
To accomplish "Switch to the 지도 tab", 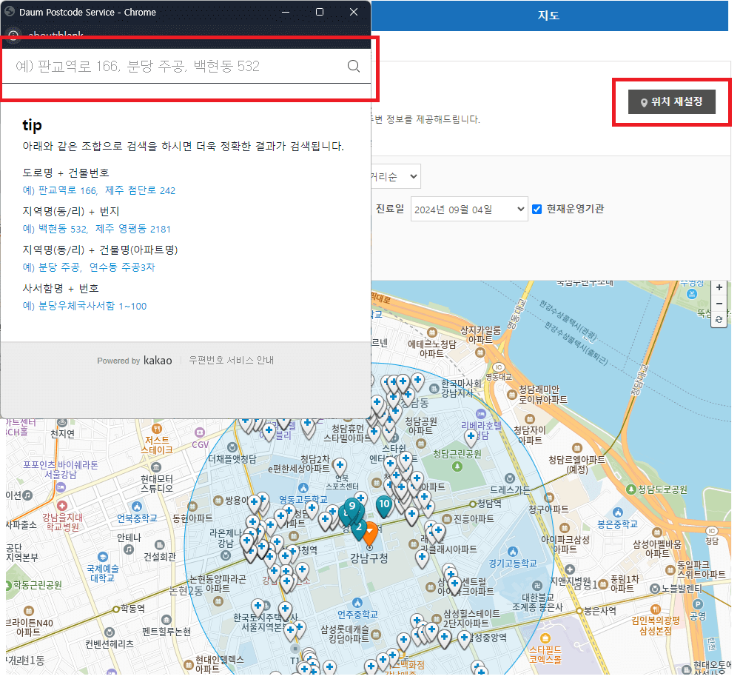I will tap(548, 16).
